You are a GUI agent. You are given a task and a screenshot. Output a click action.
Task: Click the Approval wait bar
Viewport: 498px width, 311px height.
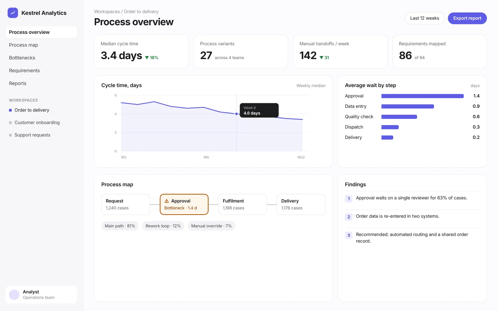coord(422,96)
